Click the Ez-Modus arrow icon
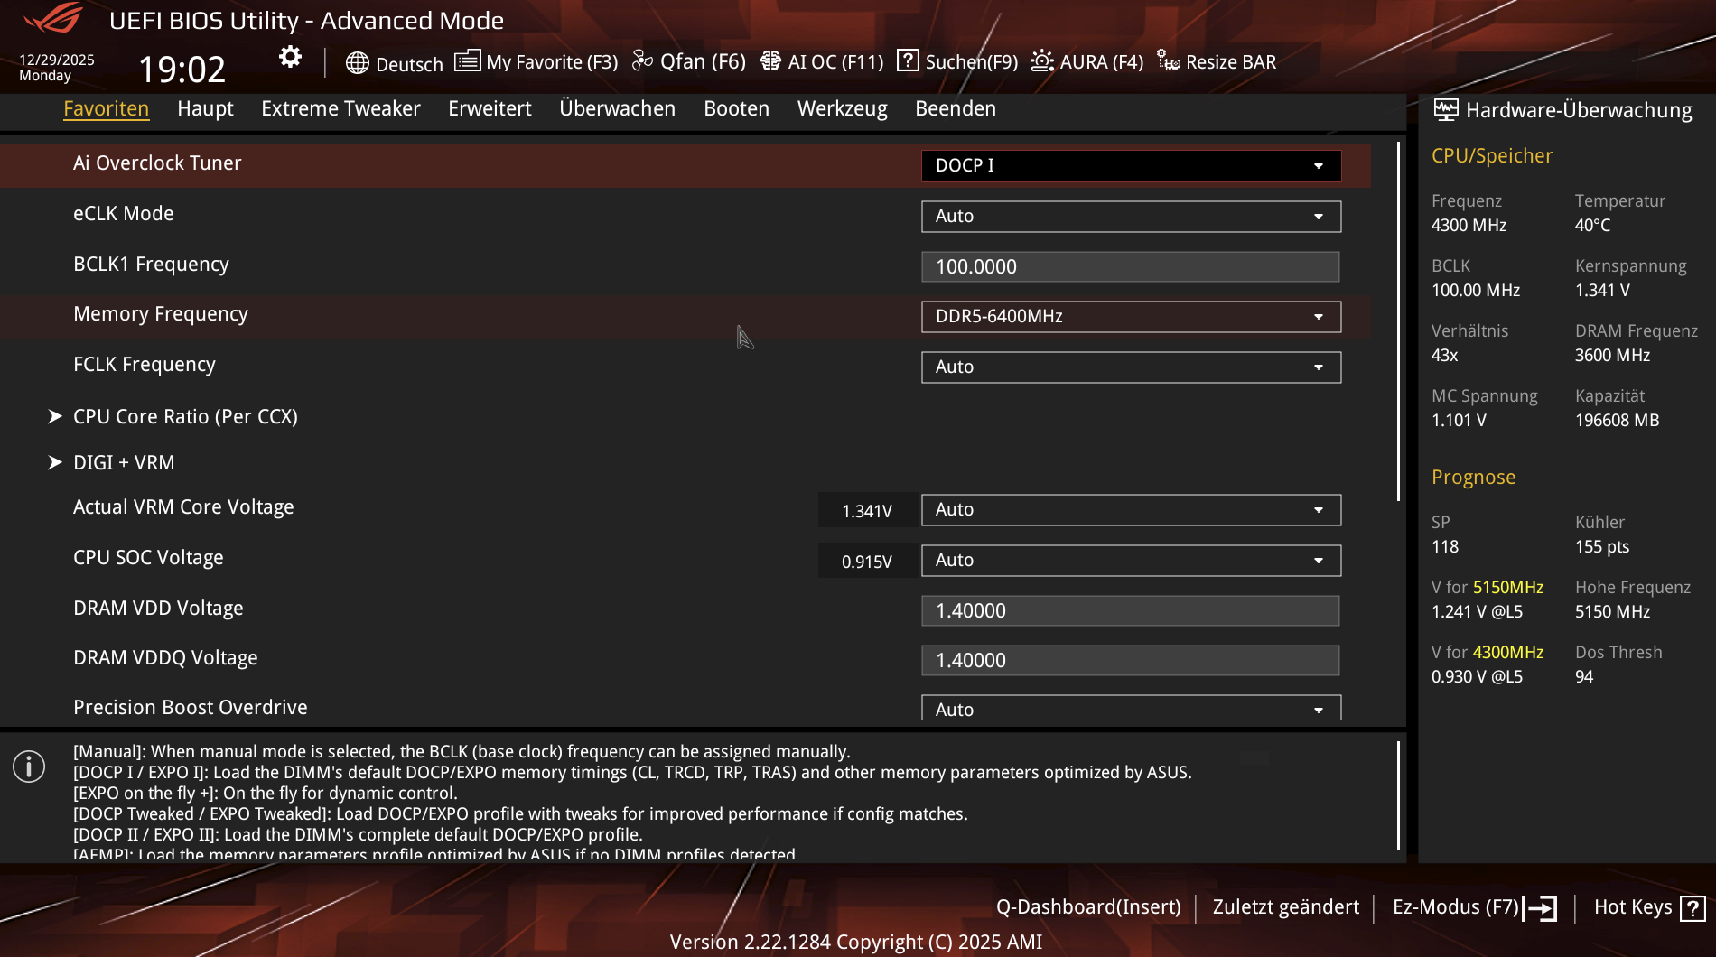 tap(1541, 907)
